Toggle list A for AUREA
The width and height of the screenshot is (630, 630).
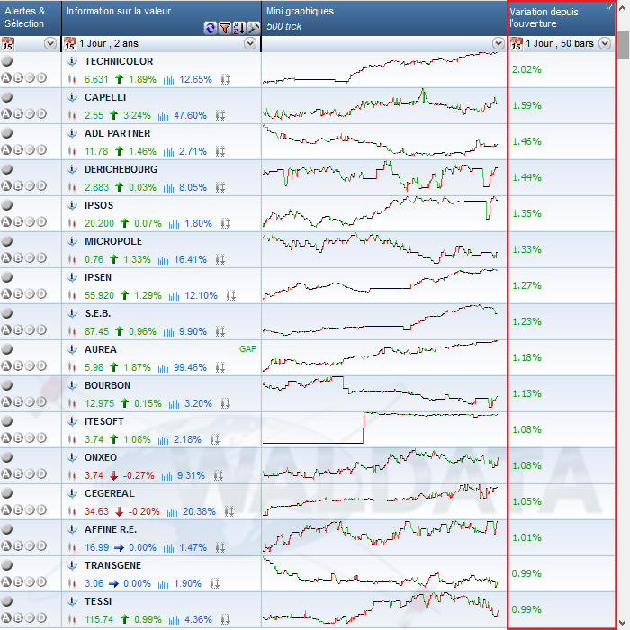click(x=6, y=365)
